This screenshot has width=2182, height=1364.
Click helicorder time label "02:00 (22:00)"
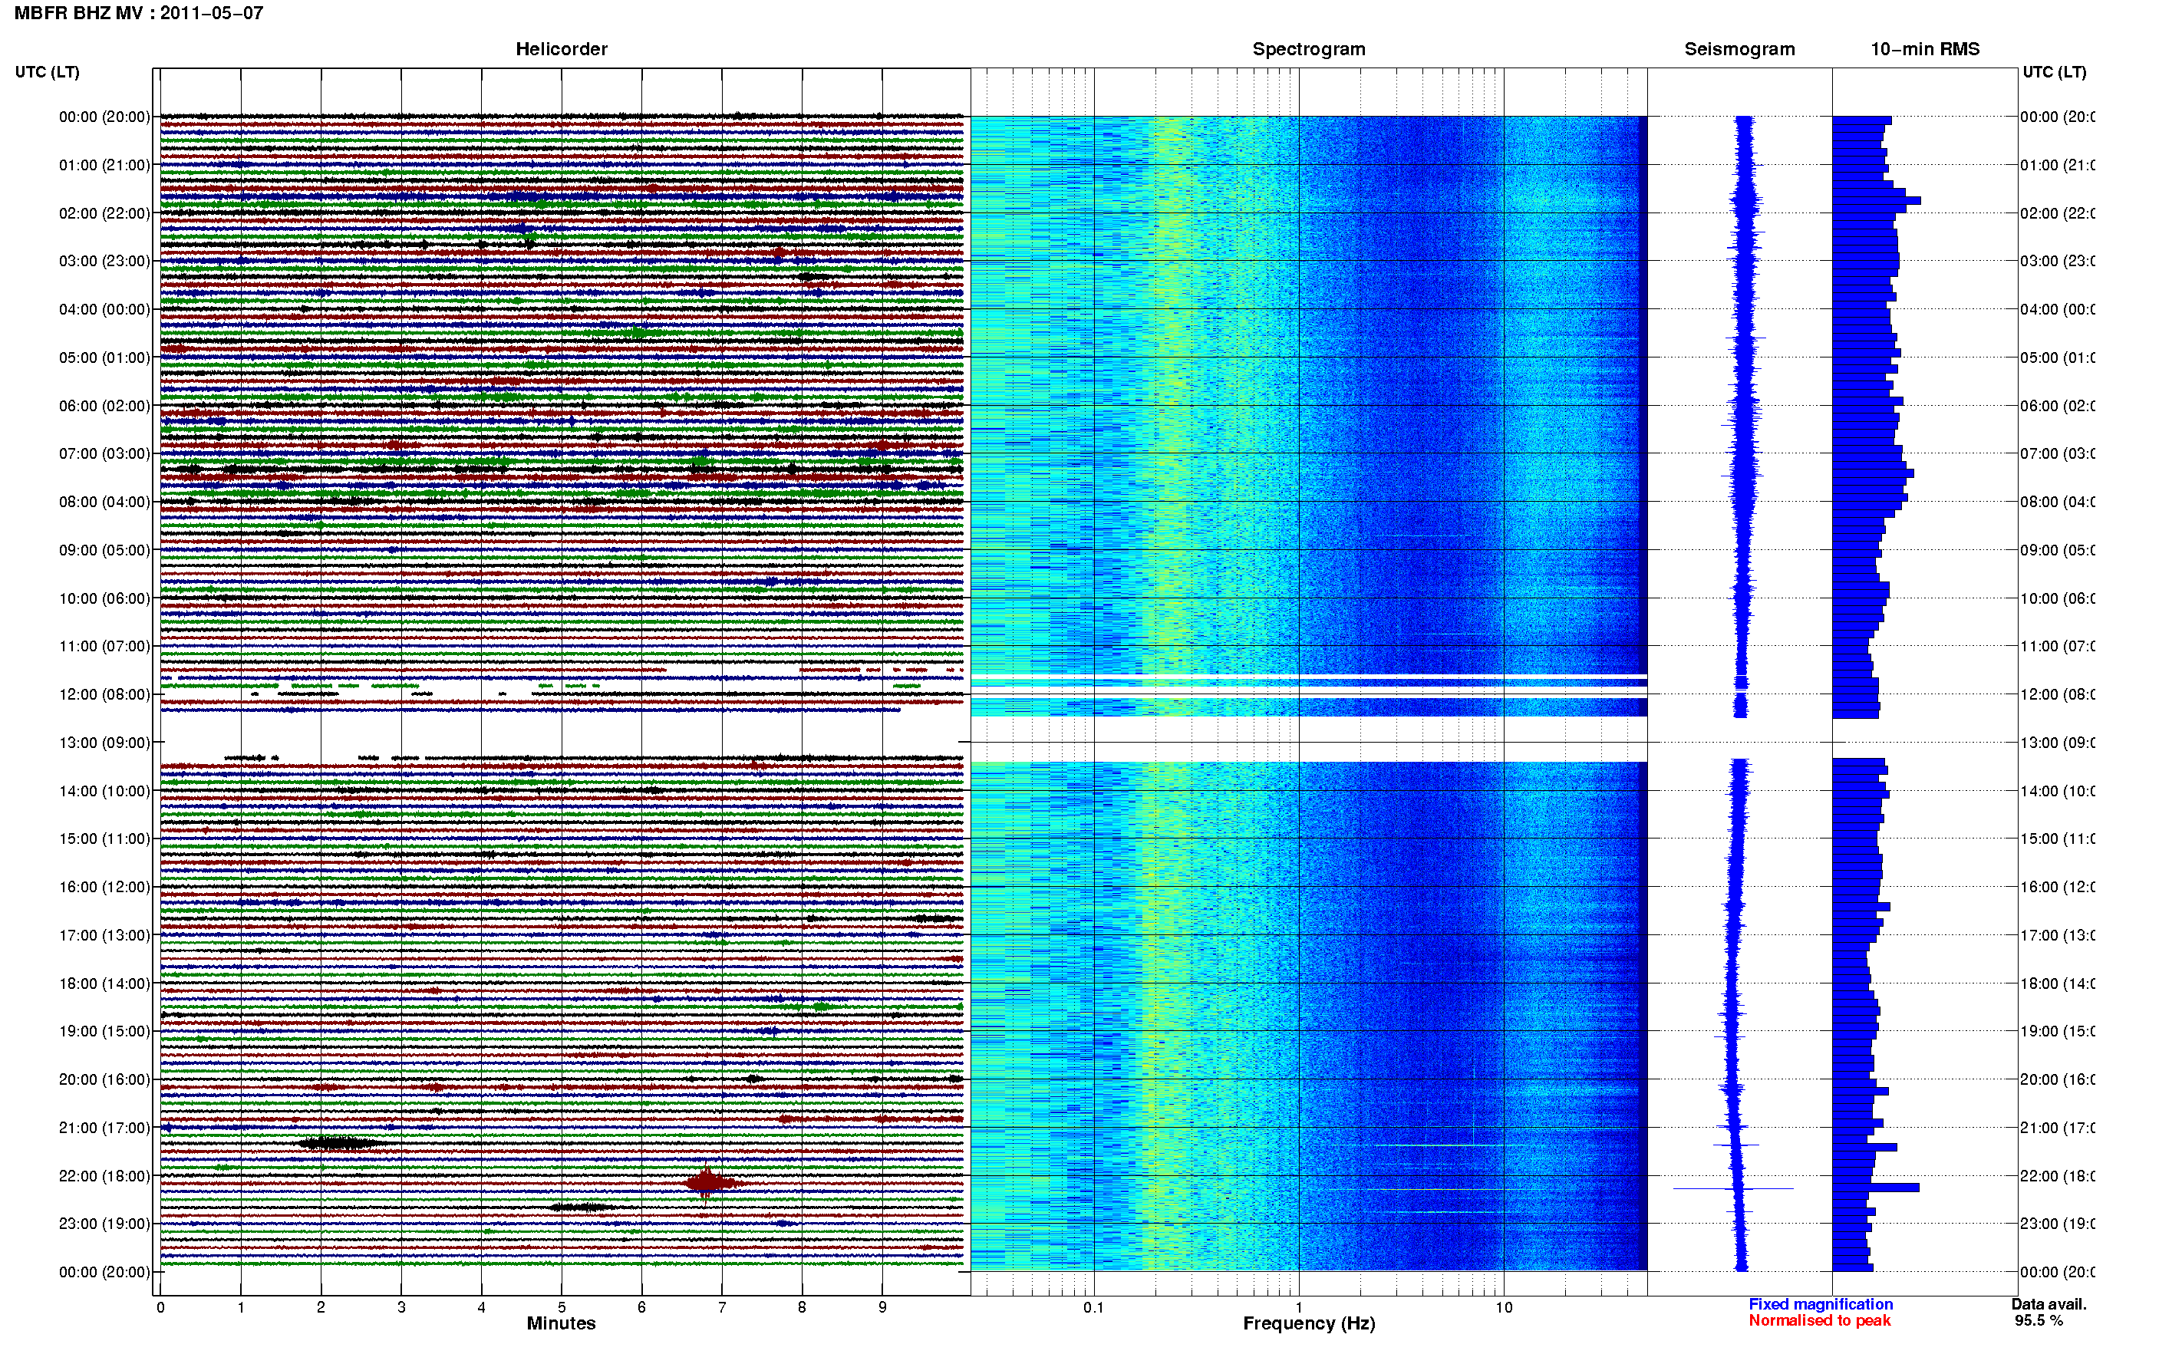(104, 213)
